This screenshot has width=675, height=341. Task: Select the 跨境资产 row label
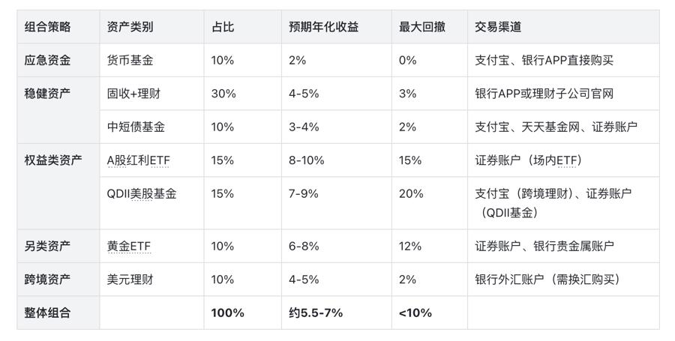[x=47, y=280]
